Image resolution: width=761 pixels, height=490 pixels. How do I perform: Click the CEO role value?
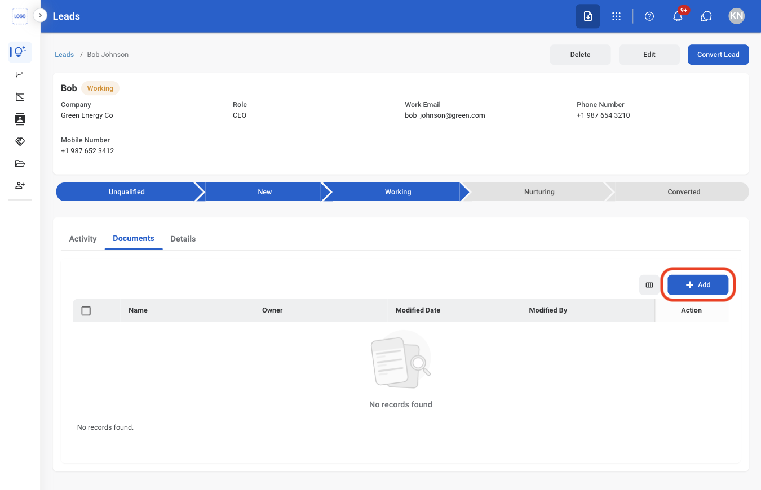[240, 115]
